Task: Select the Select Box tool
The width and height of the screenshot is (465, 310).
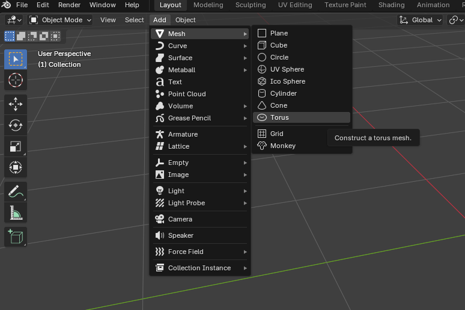Action: click(x=16, y=59)
